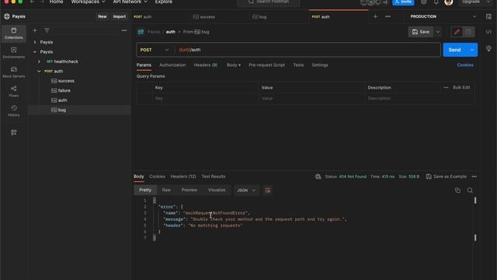The height and width of the screenshot is (280, 497).
Task: Click the New button in sidebar header
Action: click(102, 16)
